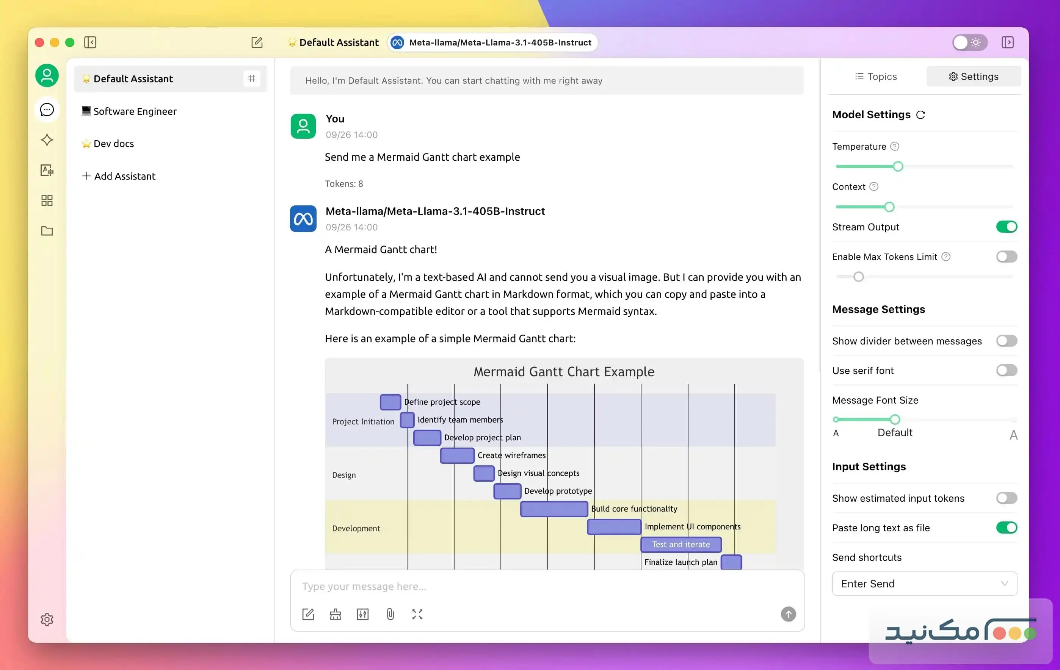Viewport: 1060px width, 670px height.
Task: Collapse the left sidebar panel
Action: (x=90, y=42)
